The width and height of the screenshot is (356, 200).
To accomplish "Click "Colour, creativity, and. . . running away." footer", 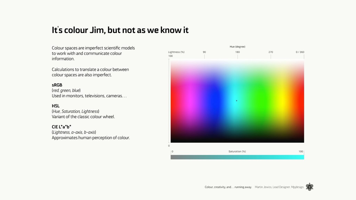I will point(228,187).
